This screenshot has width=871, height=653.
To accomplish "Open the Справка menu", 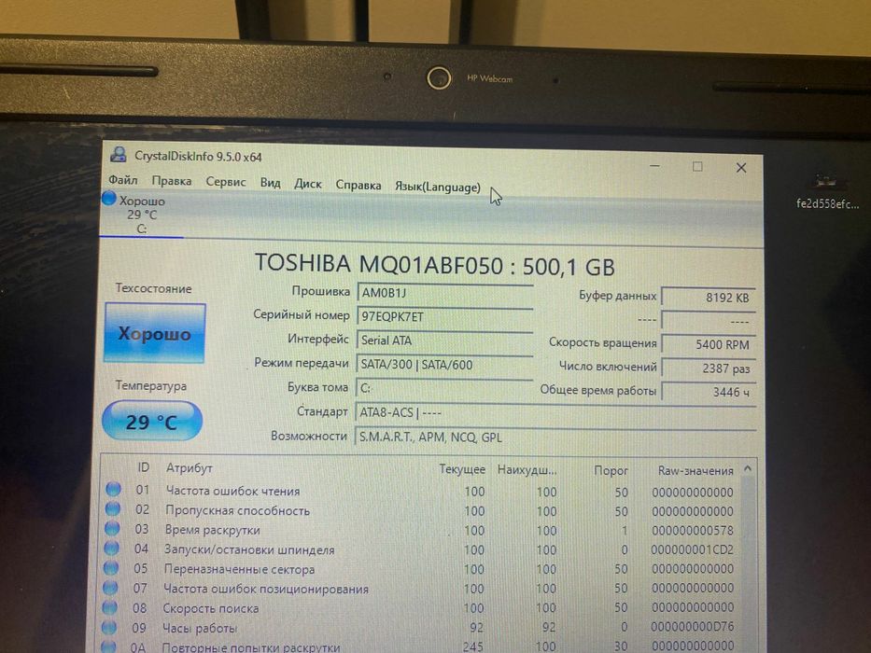I will 358,185.
